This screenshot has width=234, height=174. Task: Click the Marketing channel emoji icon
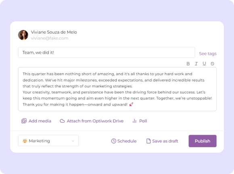(25, 141)
